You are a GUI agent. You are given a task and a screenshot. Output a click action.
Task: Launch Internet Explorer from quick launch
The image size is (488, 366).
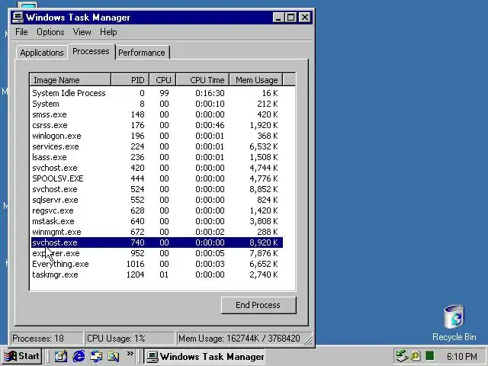pyautogui.click(x=79, y=356)
